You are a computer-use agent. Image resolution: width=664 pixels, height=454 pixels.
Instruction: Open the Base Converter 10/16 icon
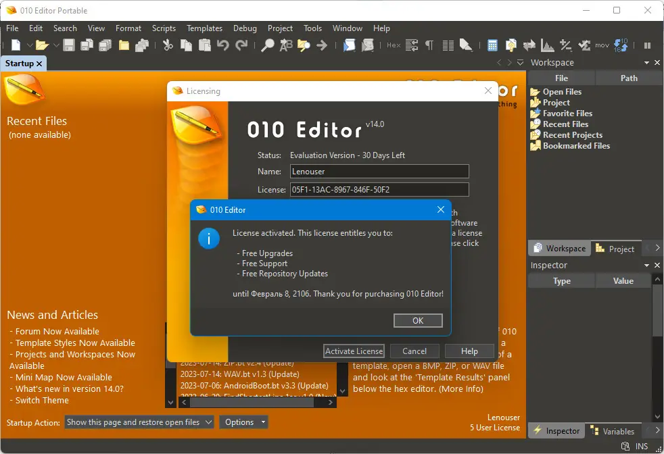pos(621,45)
